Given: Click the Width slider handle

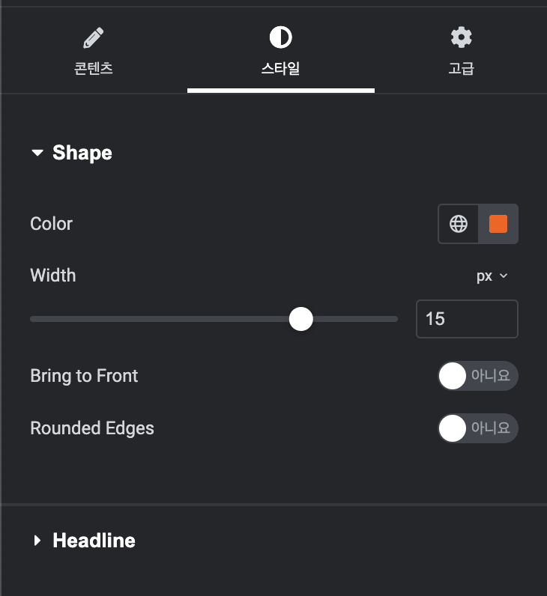Looking at the screenshot, I should coord(301,319).
